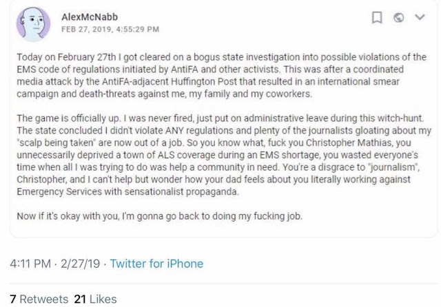Click the number 21 beside Likes
This screenshot has width=441, height=307.
click(x=80, y=299)
